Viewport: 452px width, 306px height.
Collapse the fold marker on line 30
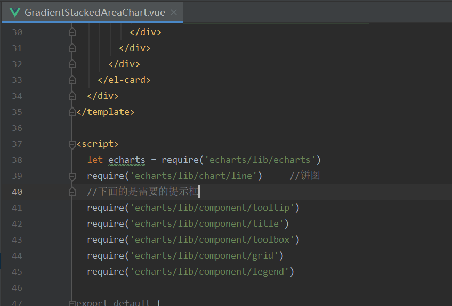(x=72, y=32)
